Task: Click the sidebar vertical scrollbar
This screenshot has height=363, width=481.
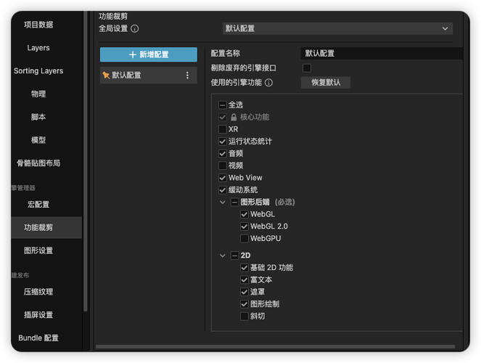Action: tap(86, 161)
